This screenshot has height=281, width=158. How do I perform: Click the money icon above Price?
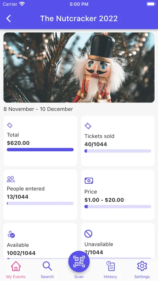89,180
